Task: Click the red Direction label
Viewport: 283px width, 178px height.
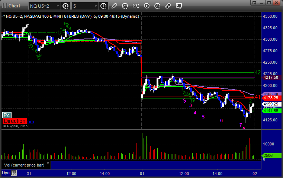Action: (15, 121)
